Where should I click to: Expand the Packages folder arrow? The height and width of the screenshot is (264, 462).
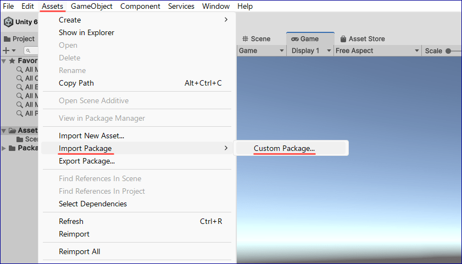[x=4, y=148]
